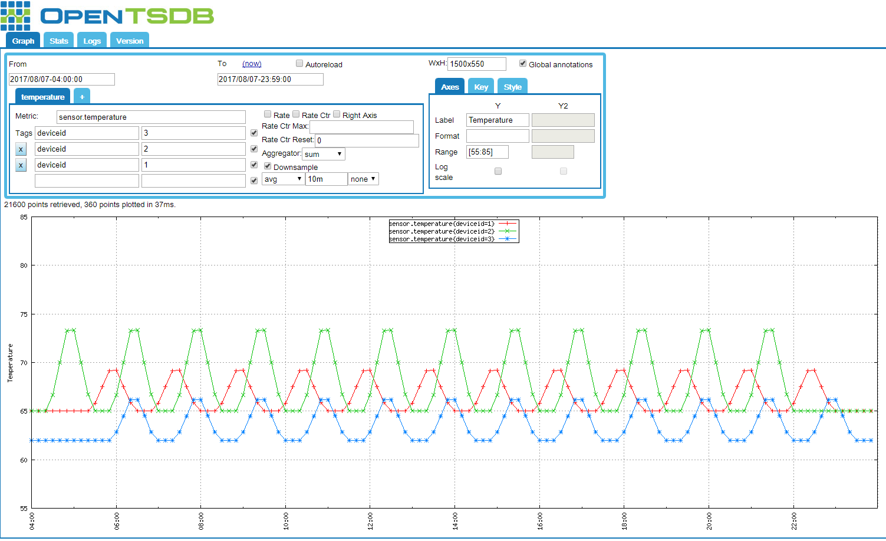Enable the Rate checkbox

[x=268, y=114]
